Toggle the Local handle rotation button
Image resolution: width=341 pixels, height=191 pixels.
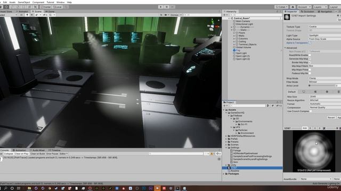[58, 7]
